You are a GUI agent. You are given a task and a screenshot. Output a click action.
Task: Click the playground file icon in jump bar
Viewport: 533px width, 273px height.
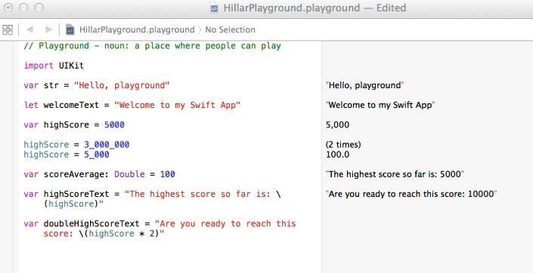(70, 29)
